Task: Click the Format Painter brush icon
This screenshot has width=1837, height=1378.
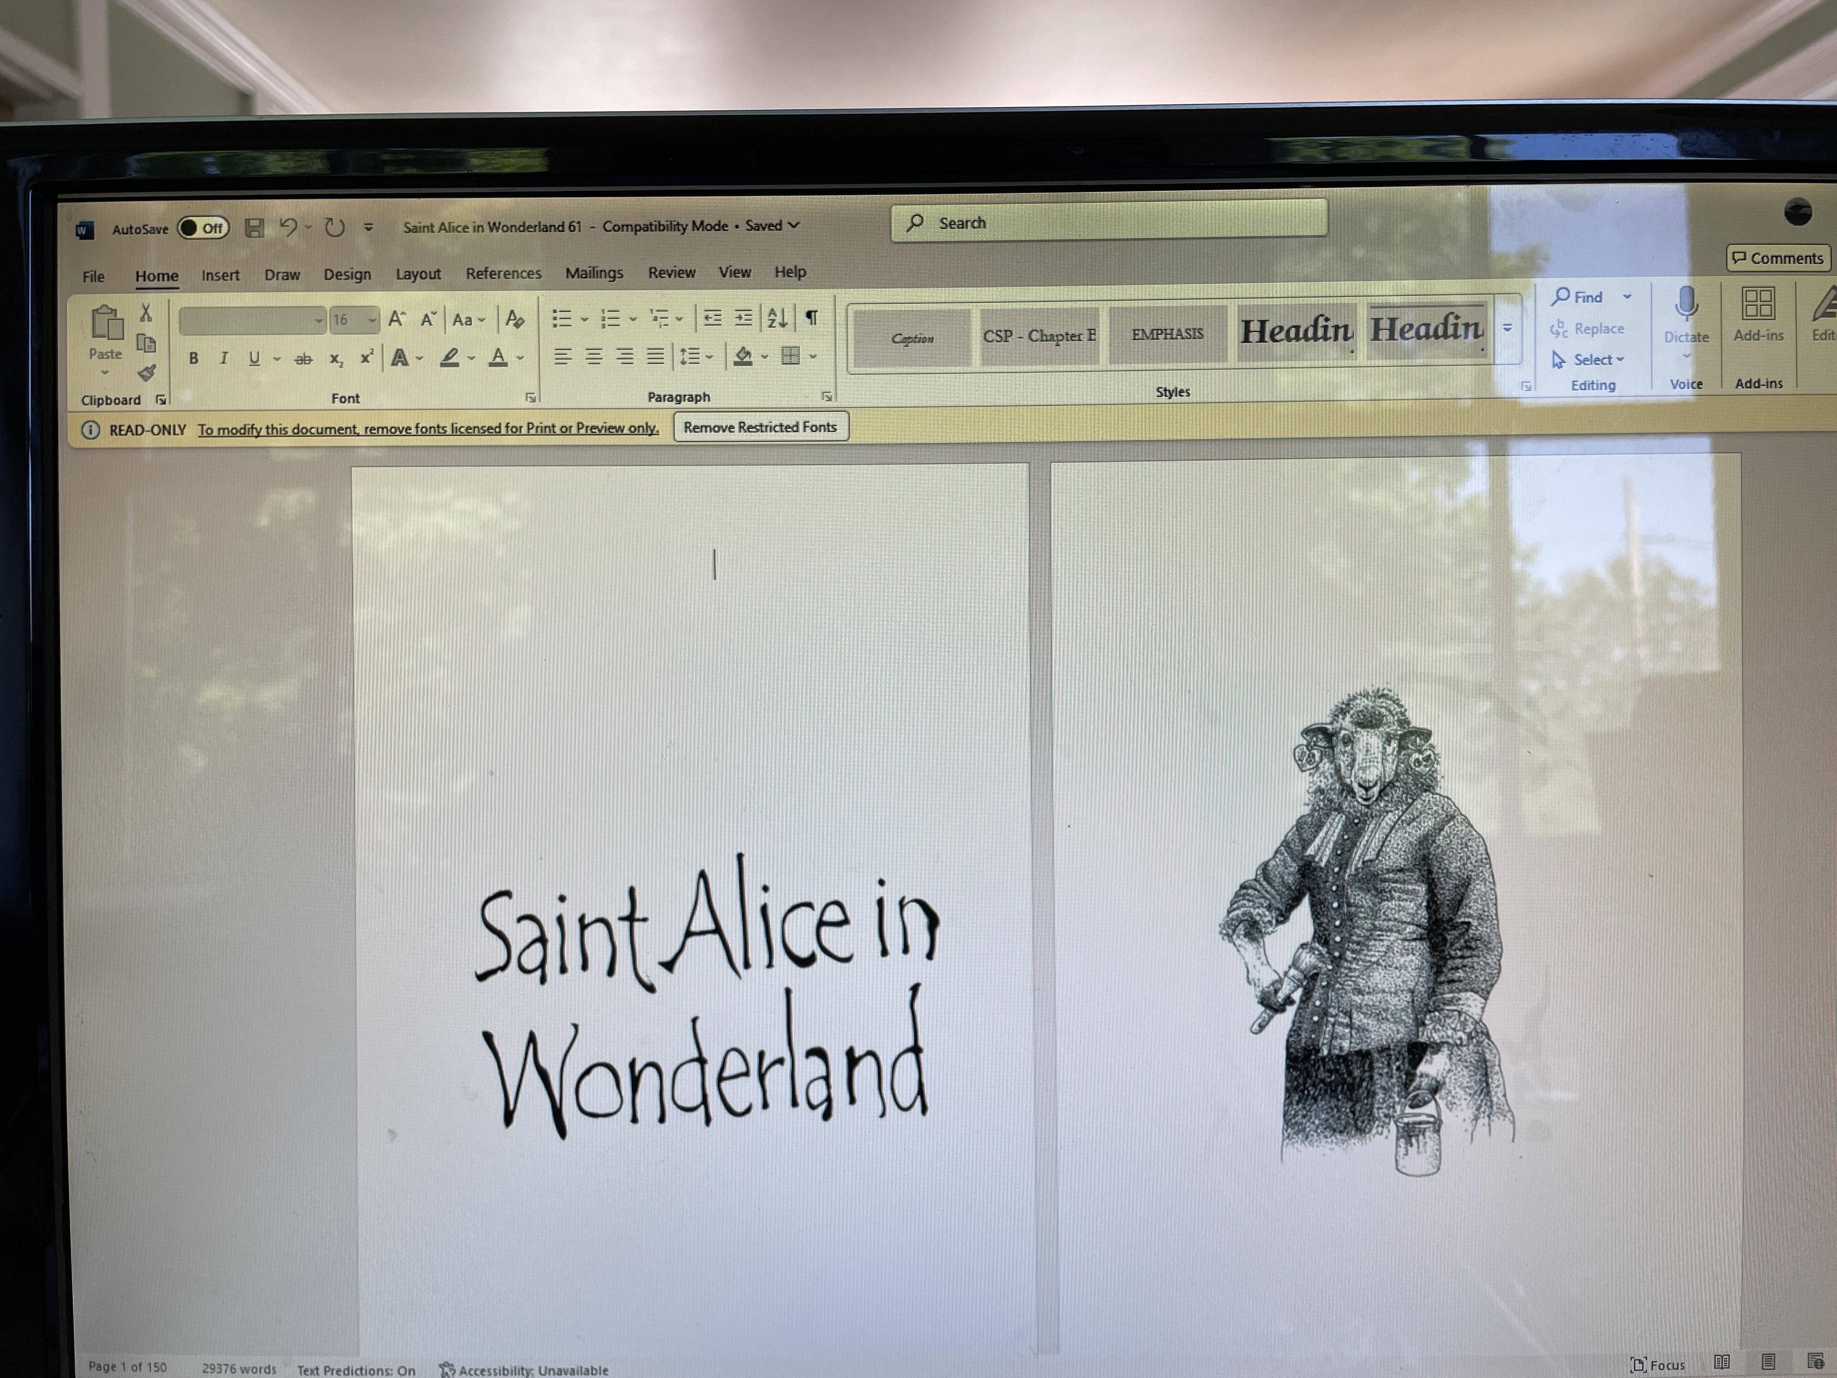Action: click(x=147, y=373)
